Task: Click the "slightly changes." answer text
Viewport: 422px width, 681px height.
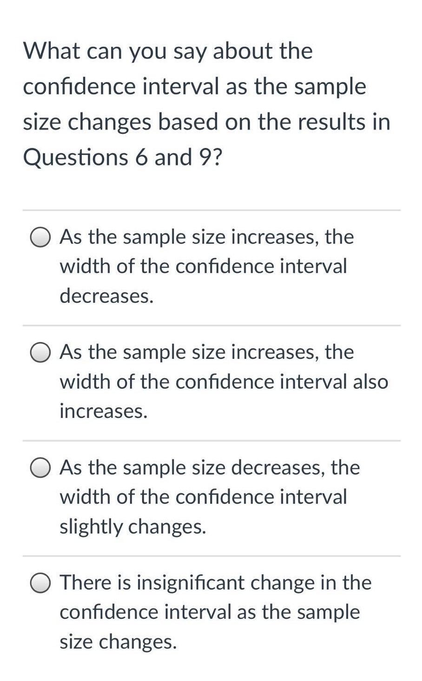Action: point(133,527)
